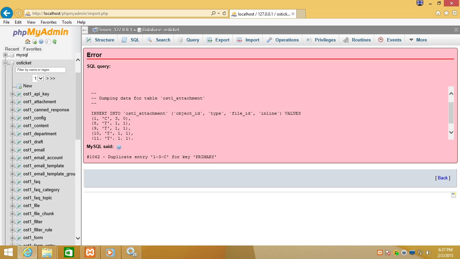This screenshot has width=460, height=259.
Task: Click the small console icon below Back link
Action: (x=453, y=195)
